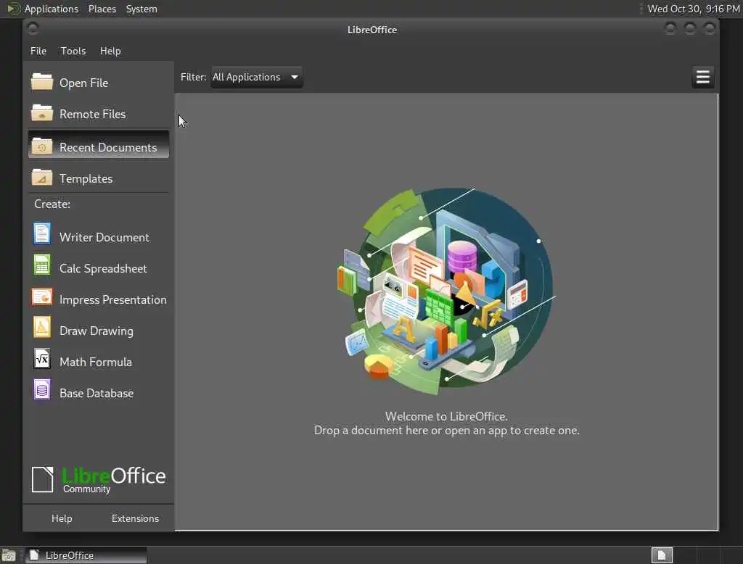
Task: Click the Extensions button
Action: [135, 518]
